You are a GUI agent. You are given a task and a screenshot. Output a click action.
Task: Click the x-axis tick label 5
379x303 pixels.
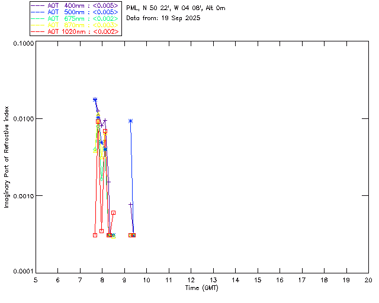(x=36, y=280)
